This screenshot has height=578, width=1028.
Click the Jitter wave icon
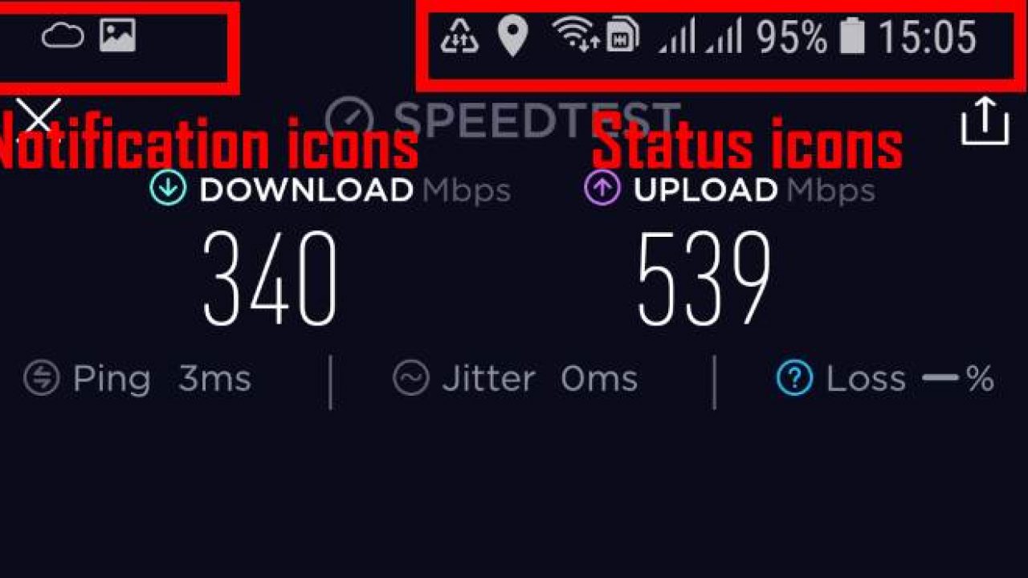click(411, 378)
